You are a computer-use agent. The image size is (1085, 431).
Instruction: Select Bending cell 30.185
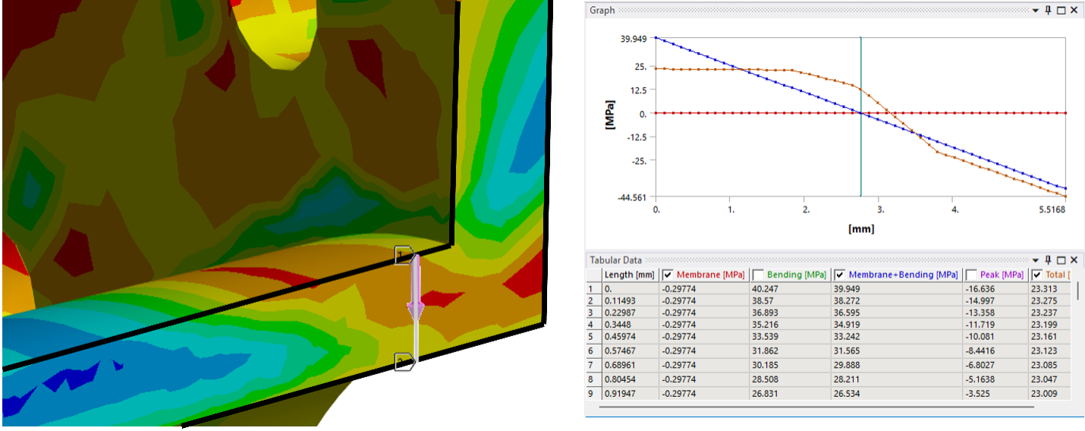click(x=789, y=365)
